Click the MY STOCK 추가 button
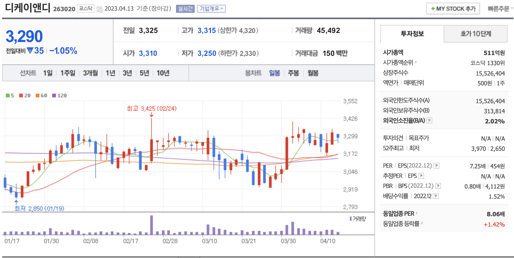 (453, 9)
